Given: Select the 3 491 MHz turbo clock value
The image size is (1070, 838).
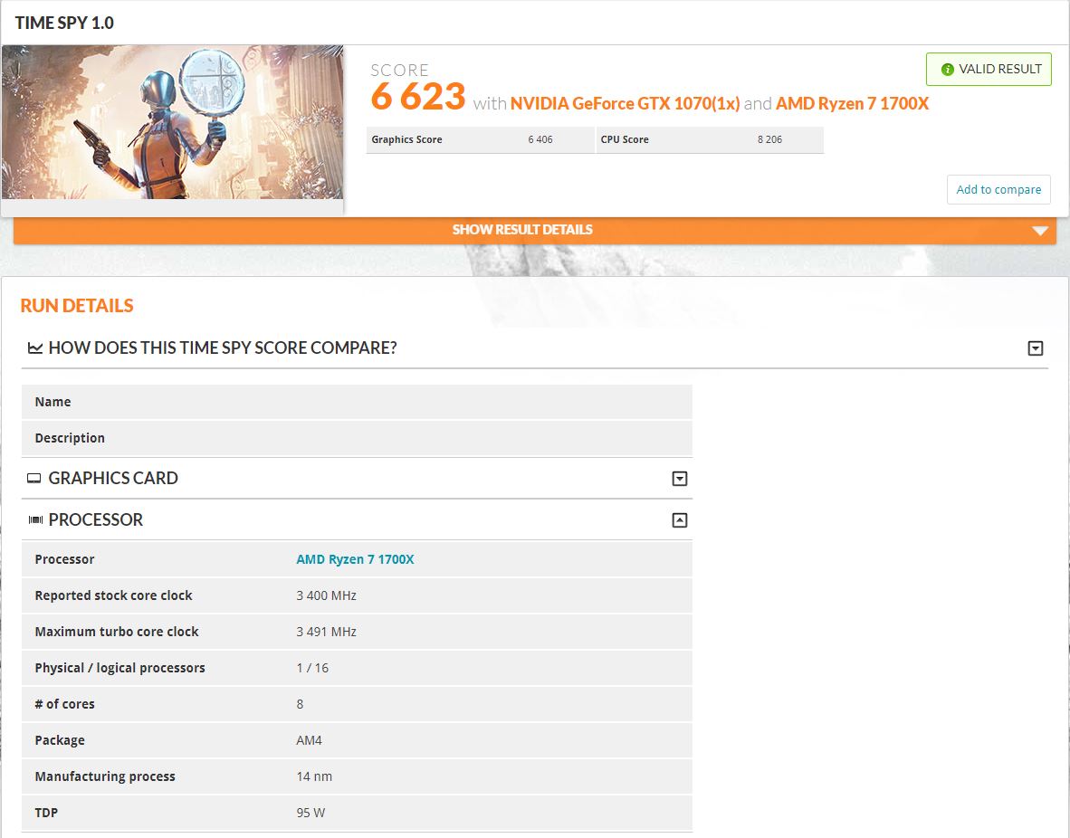Looking at the screenshot, I should tap(326, 632).
